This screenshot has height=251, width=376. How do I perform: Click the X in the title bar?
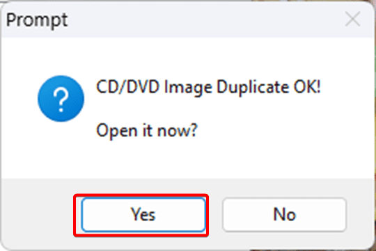point(352,19)
